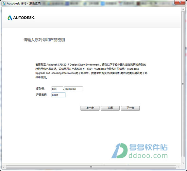Close the Autodesk license window
This screenshot has width=187, height=171.
(180, 2)
